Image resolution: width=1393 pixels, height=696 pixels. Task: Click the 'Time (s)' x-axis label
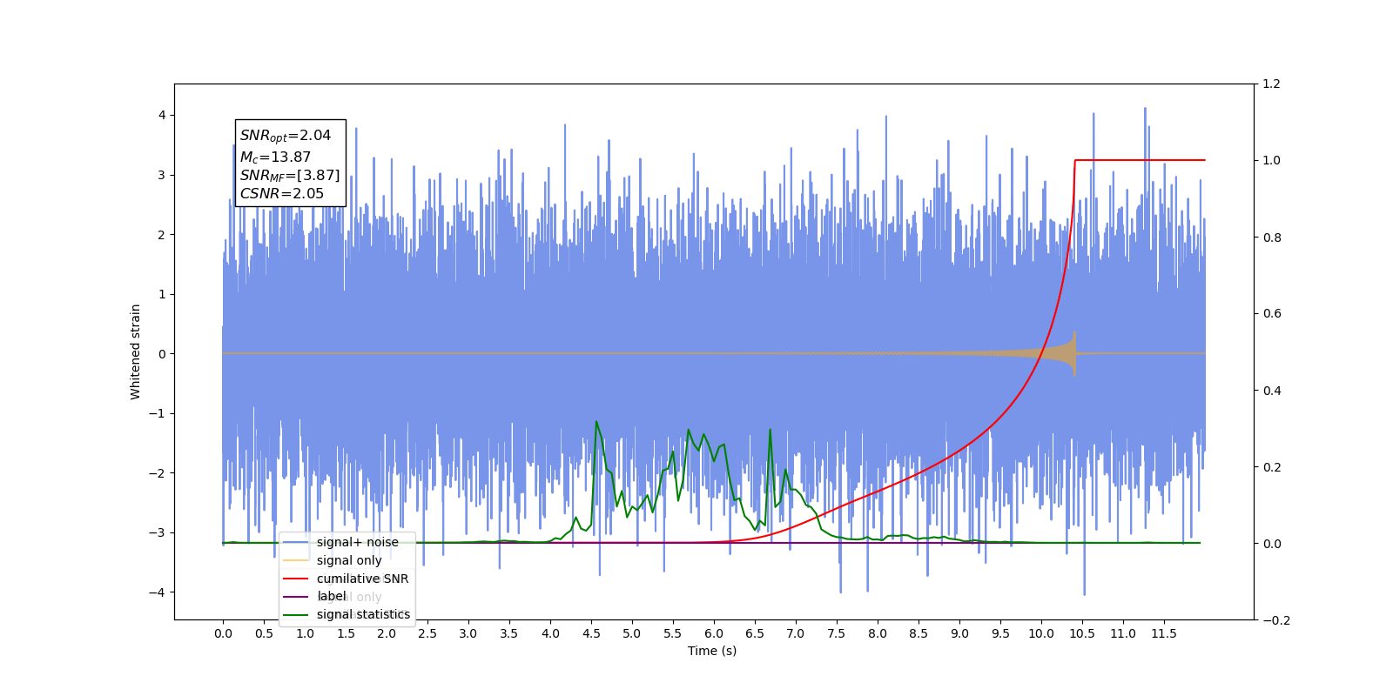[712, 651]
